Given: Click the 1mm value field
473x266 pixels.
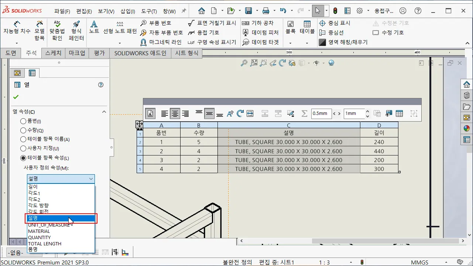Looking at the screenshot, I should click(x=354, y=113).
